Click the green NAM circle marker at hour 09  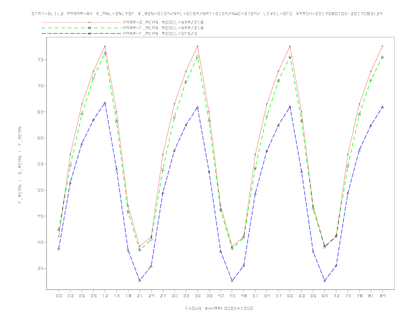[93, 78]
